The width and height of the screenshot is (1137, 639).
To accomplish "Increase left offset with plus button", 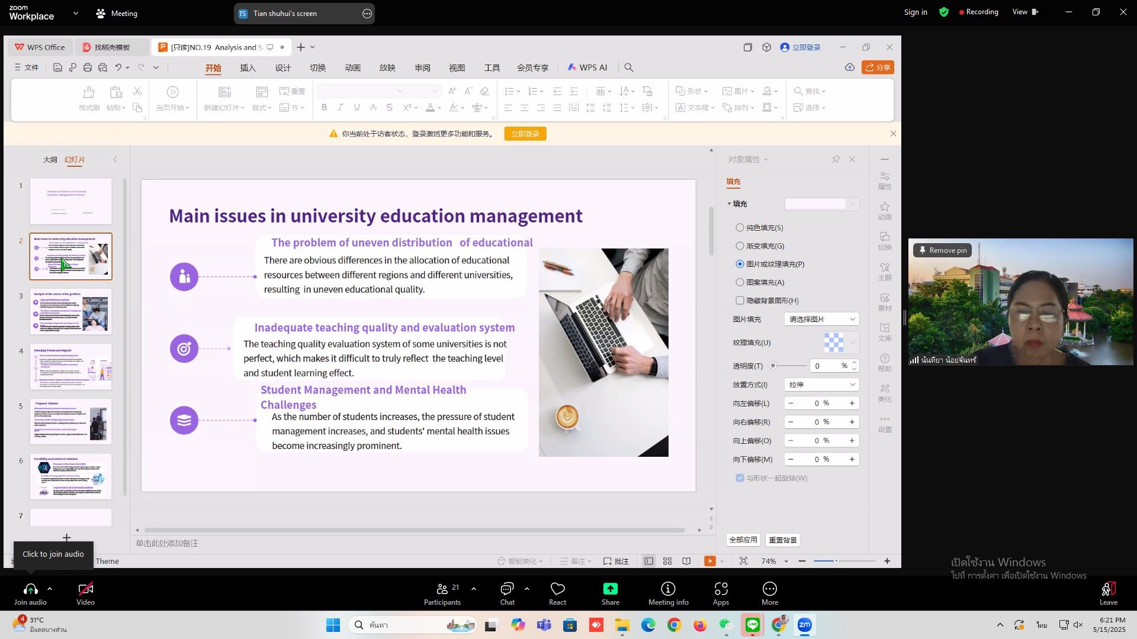I will (852, 404).
